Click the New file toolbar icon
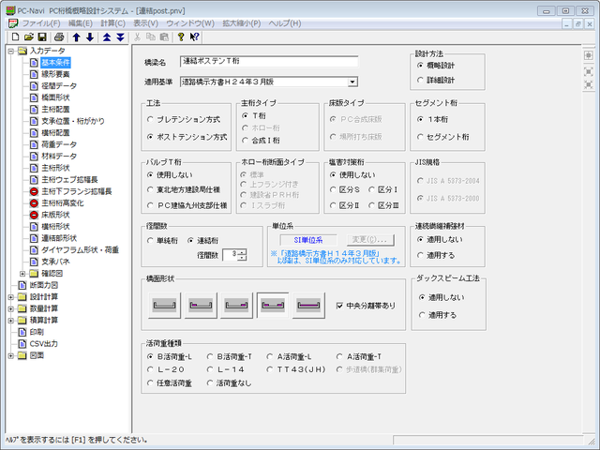 16,37
